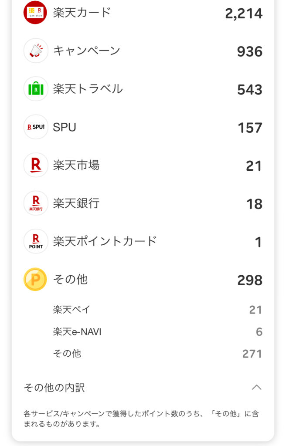The width and height of the screenshot is (286, 446).
Task: Click the gold P coin icon for その他
Action: (35, 280)
